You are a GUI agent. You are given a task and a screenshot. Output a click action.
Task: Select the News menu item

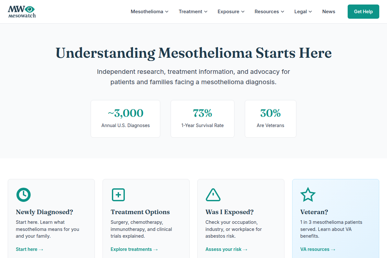329,11
